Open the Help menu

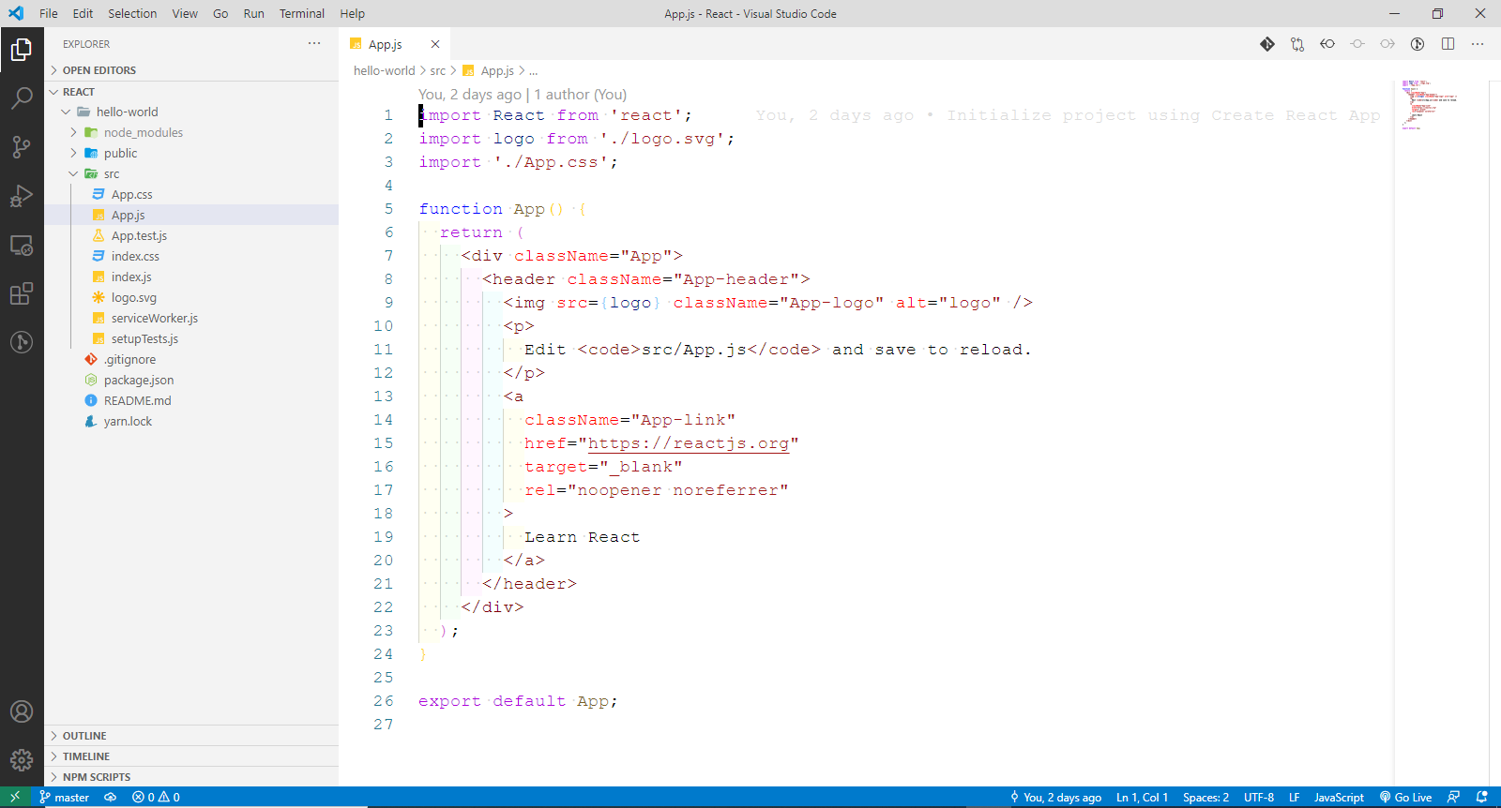(x=352, y=13)
